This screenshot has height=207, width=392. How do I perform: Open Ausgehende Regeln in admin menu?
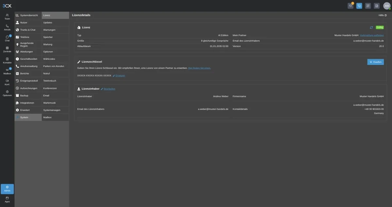pyautogui.click(x=28, y=44)
